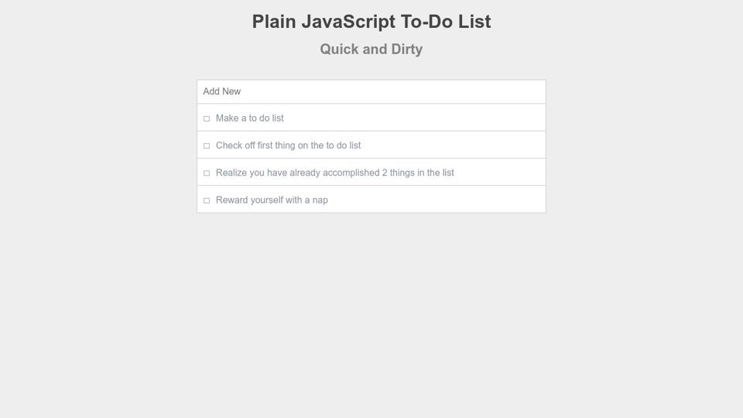
Task: Click the 'Realize you have already accomplished 2 things' label
Action: [334, 173]
